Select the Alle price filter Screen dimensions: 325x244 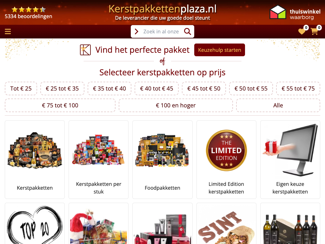[278, 105]
